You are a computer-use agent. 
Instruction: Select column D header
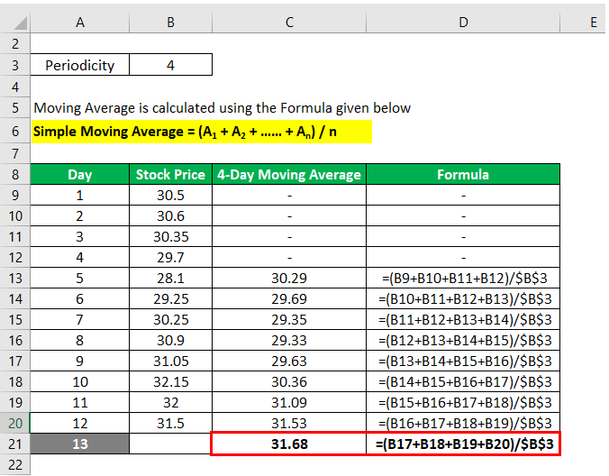tap(463, 23)
